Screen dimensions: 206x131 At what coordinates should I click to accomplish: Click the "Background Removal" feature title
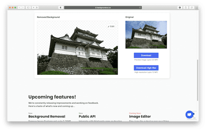[x=47, y=117]
